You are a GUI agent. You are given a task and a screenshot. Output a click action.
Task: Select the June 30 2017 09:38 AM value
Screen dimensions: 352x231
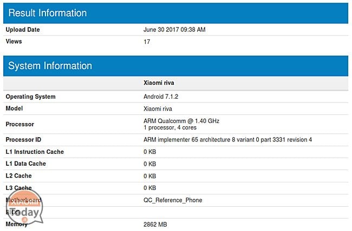(x=174, y=30)
